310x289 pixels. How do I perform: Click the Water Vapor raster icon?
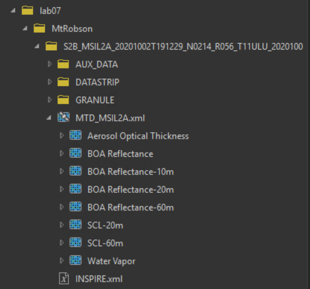[x=76, y=260]
